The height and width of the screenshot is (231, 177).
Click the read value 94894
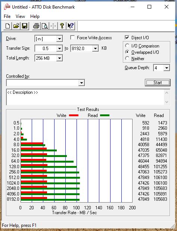pyautogui.click(x=161, y=161)
